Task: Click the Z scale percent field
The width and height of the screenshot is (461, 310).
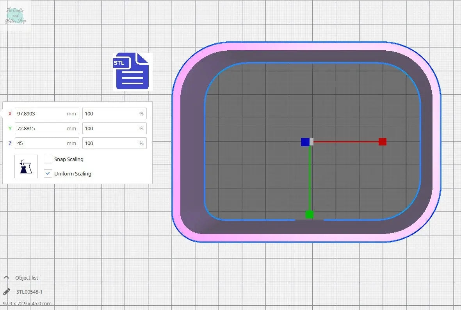Action: [110, 143]
